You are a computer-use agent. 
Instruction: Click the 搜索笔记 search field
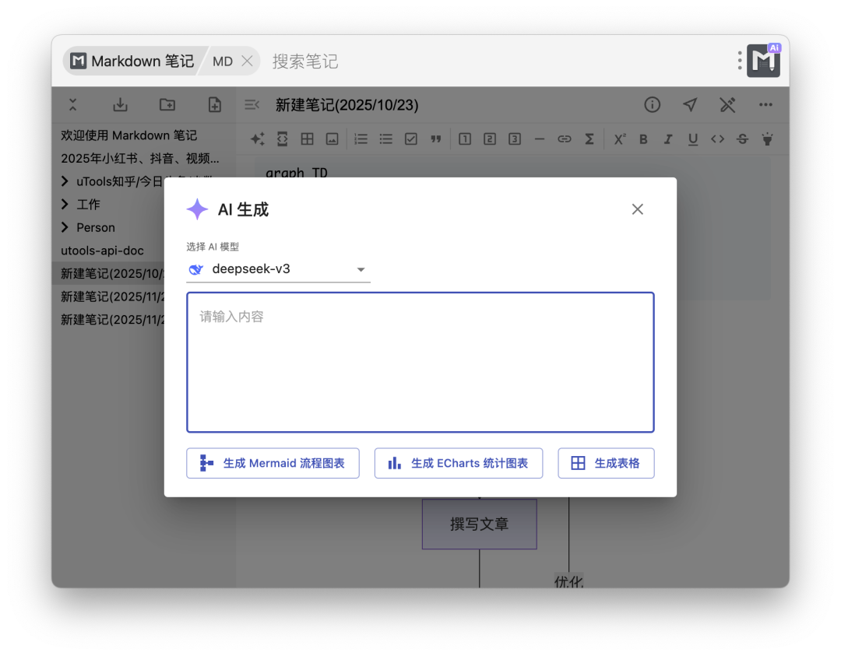pyautogui.click(x=304, y=61)
